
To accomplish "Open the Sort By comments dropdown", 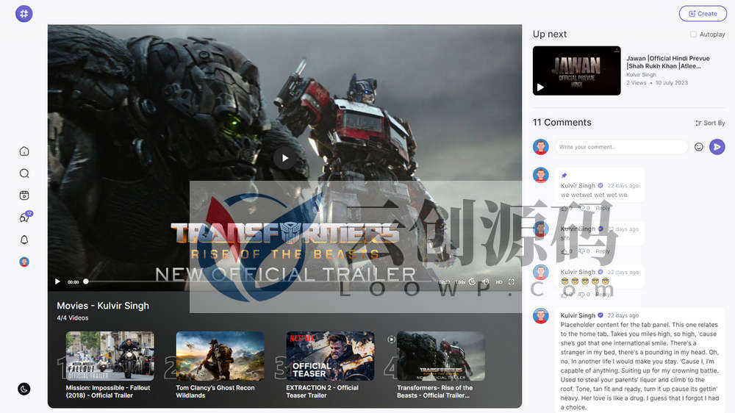I will (x=710, y=123).
